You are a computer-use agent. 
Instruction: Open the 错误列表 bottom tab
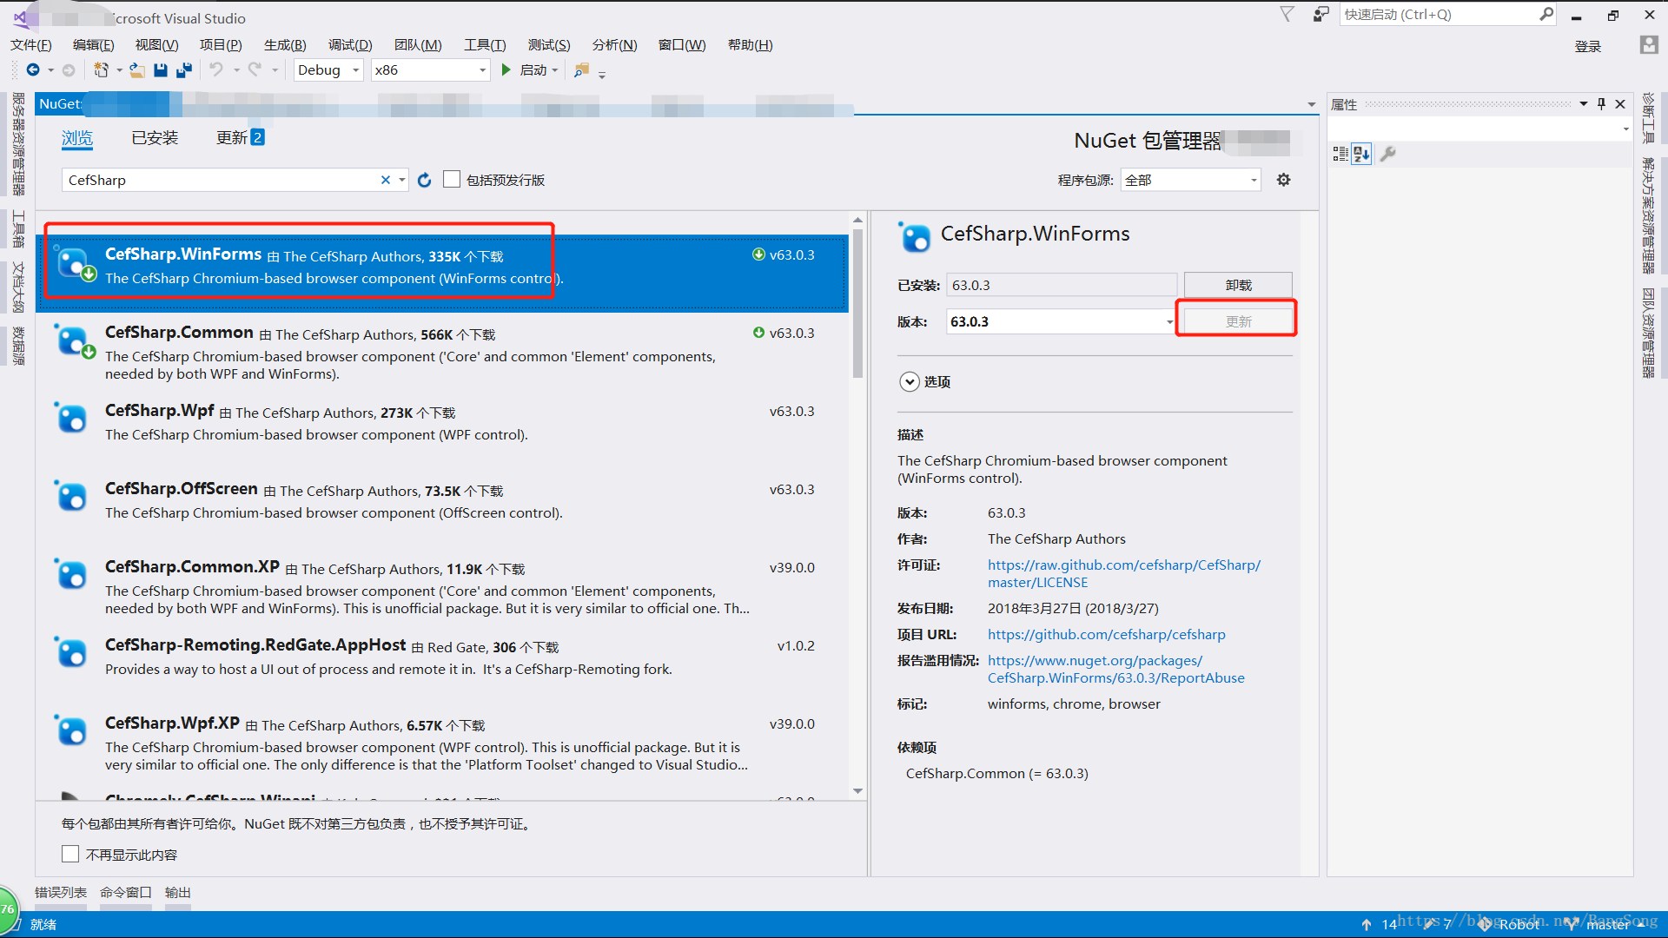click(61, 893)
